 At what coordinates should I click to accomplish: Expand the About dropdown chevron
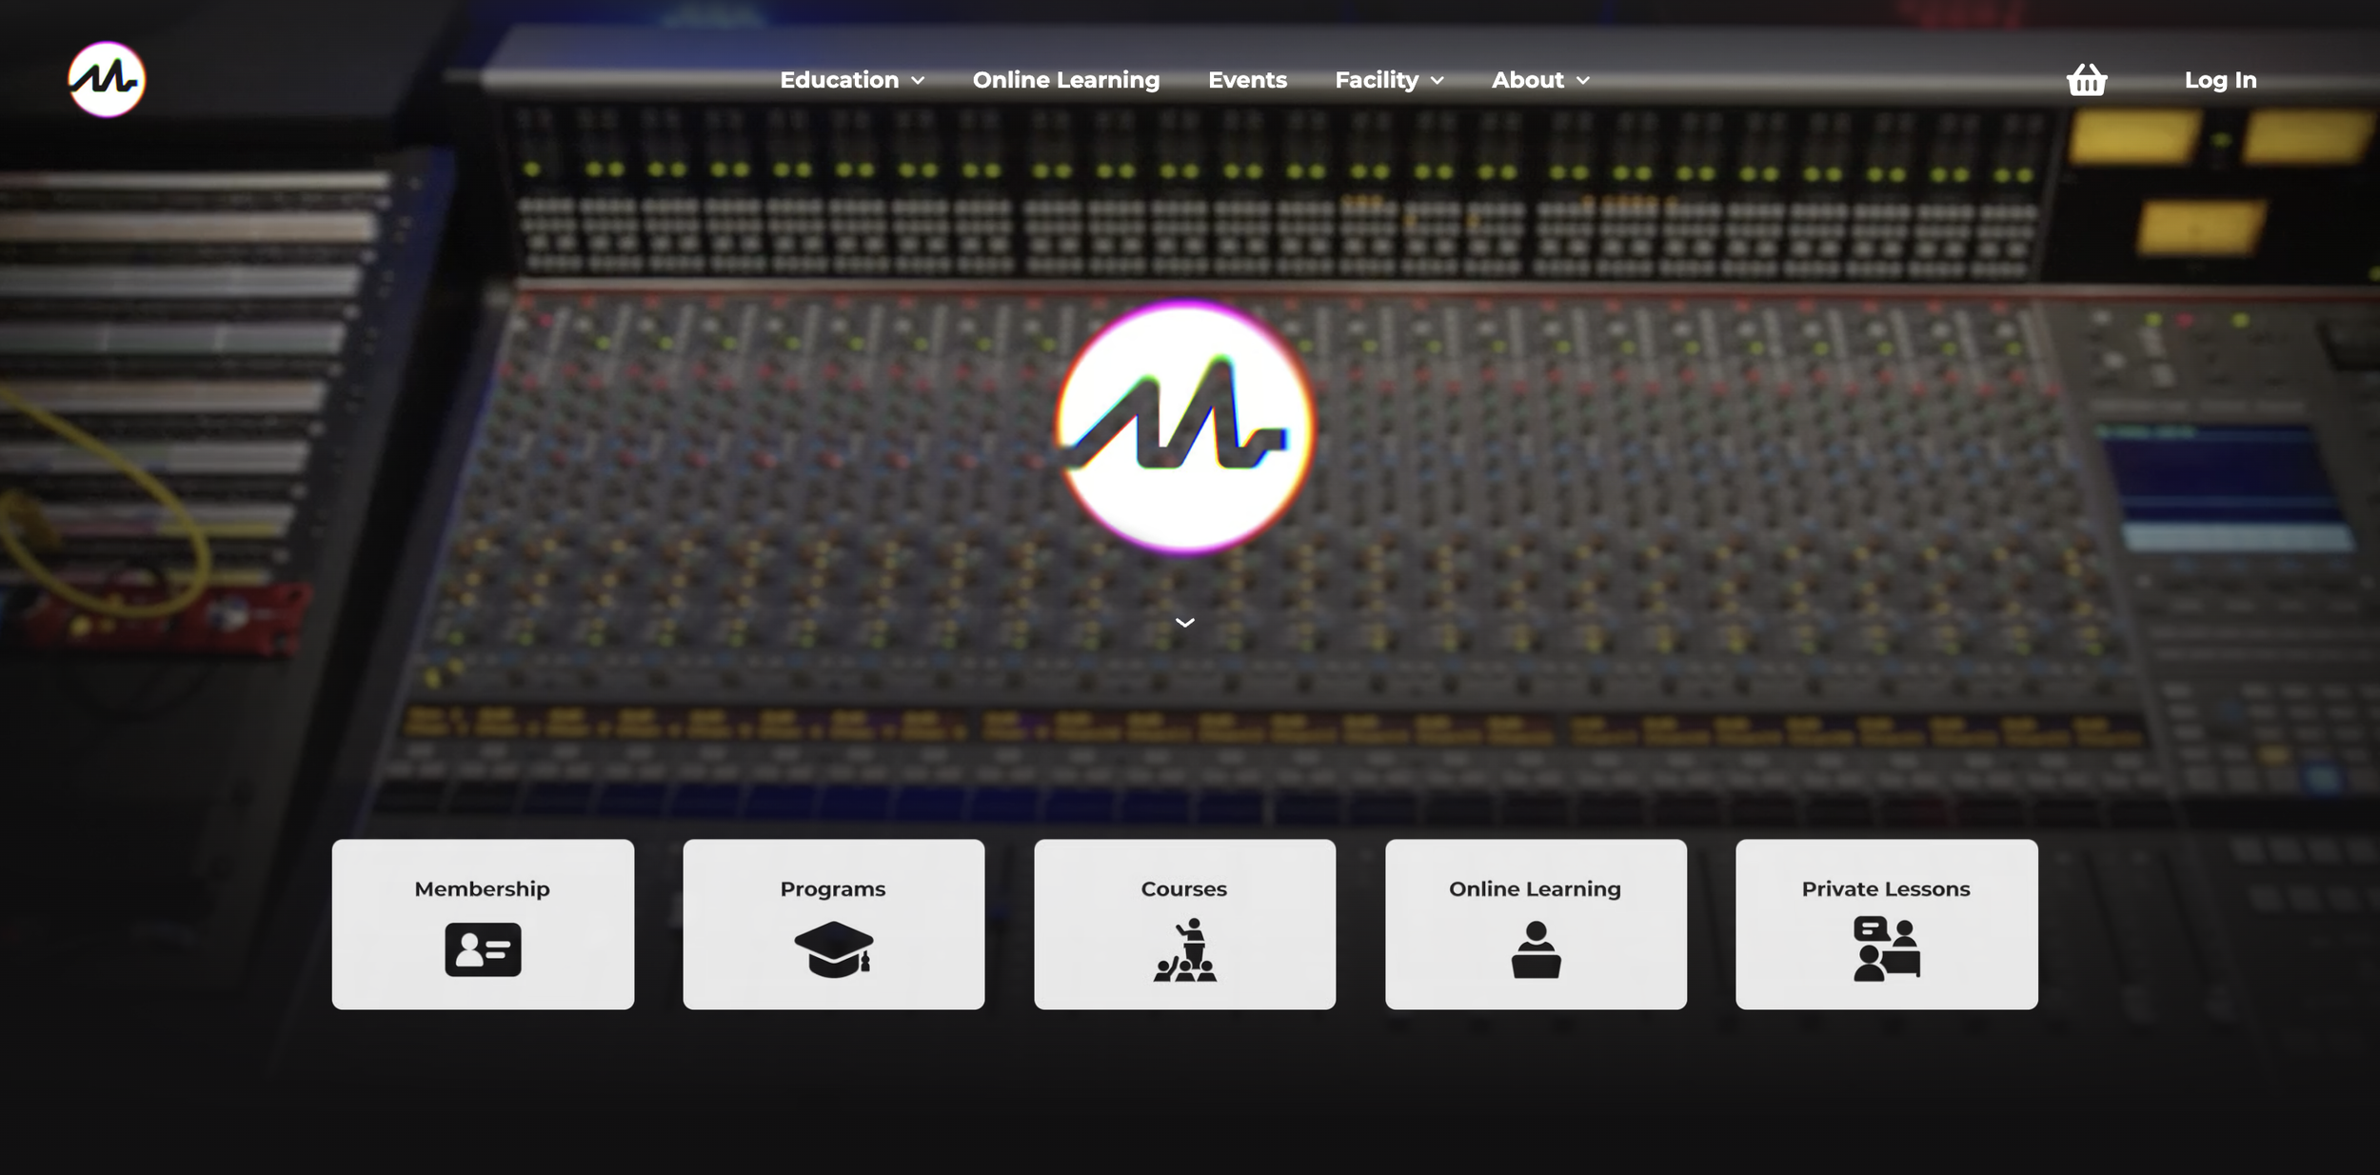tap(1583, 81)
